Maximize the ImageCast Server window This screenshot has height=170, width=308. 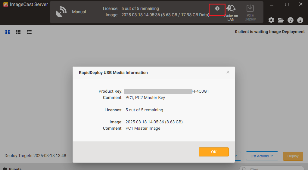click(x=287, y=5)
